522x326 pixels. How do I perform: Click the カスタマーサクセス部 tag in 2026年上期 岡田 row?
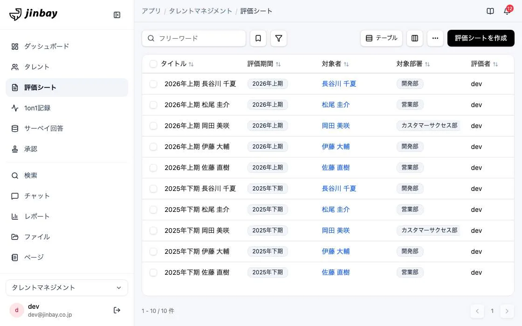coord(429,126)
